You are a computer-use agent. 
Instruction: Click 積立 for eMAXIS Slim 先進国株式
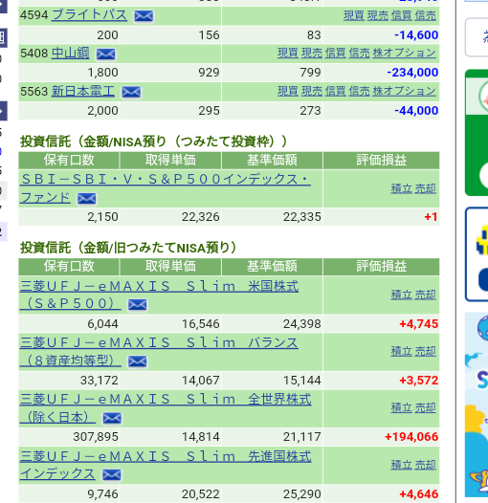(402, 465)
